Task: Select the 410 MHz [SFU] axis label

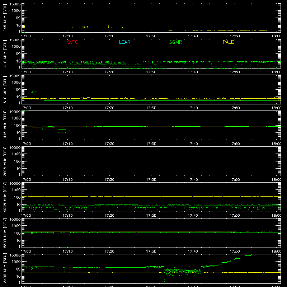Action: click(x=5, y=53)
